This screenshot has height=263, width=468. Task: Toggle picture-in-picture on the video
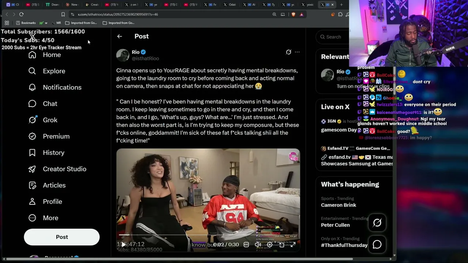[x=282, y=245]
